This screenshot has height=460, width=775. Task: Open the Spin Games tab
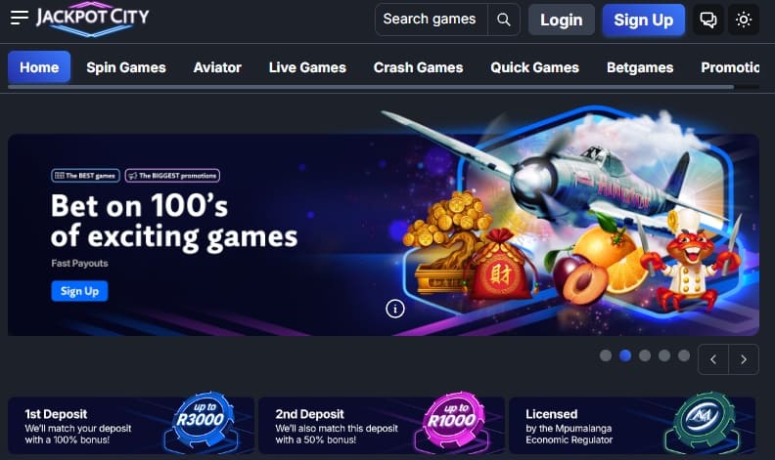[126, 67]
